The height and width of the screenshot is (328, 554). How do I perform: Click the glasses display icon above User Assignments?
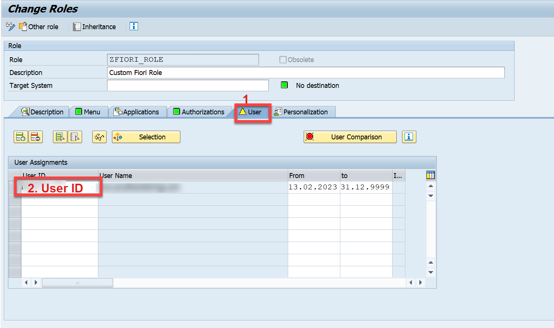pos(99,137)
